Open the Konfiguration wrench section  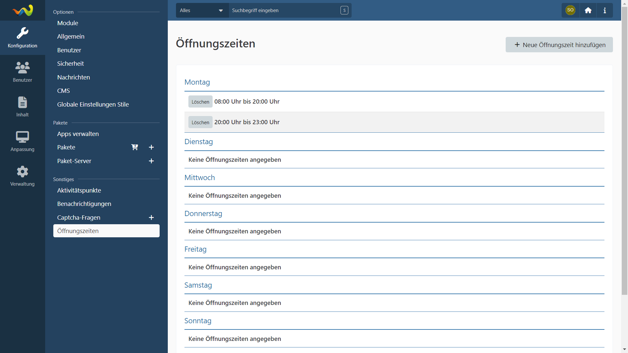(x=23, y=38)
